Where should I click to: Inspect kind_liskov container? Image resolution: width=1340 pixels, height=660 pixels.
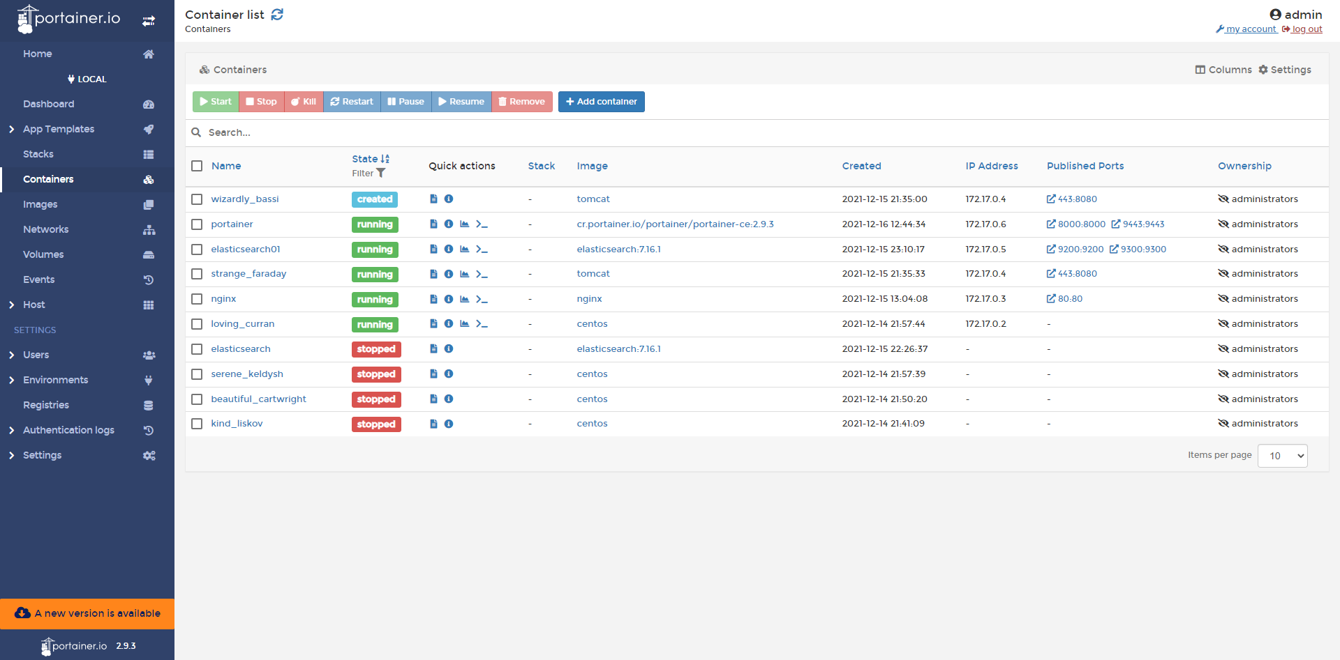pos(449,424)
